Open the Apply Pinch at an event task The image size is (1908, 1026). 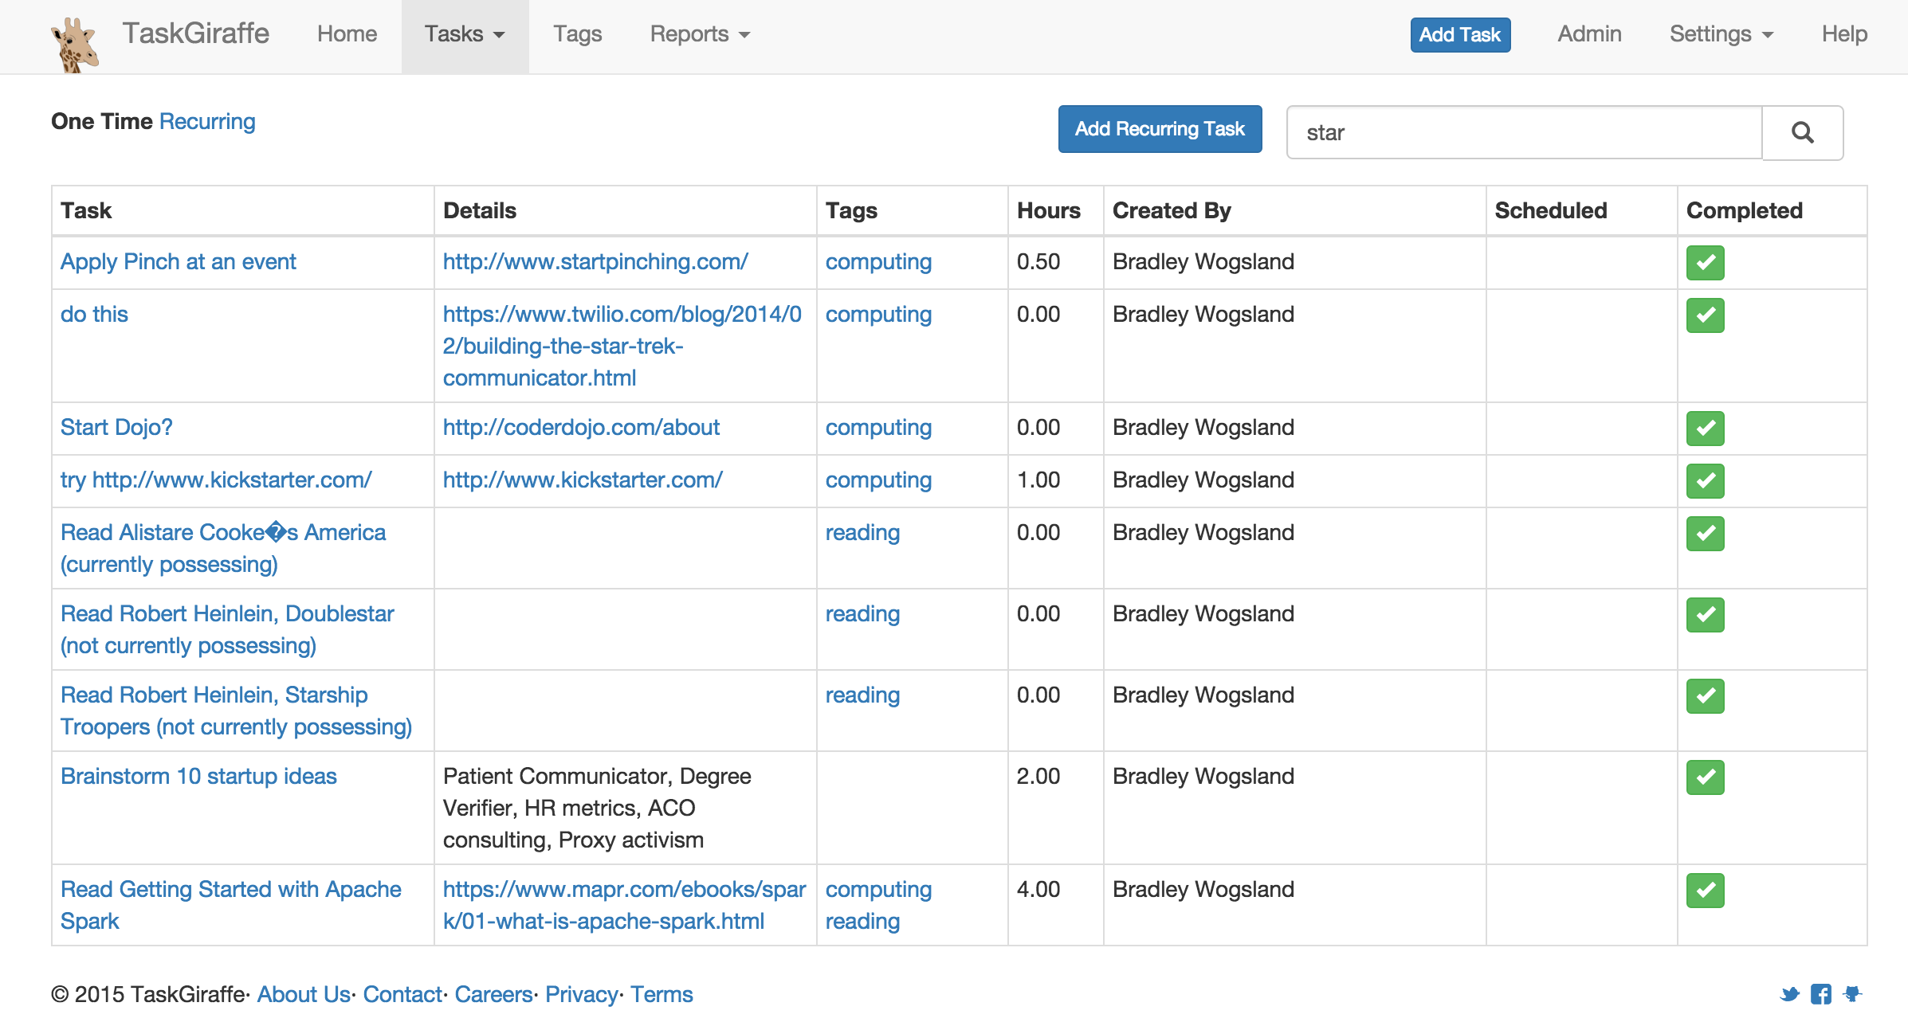tap(178, 262)
